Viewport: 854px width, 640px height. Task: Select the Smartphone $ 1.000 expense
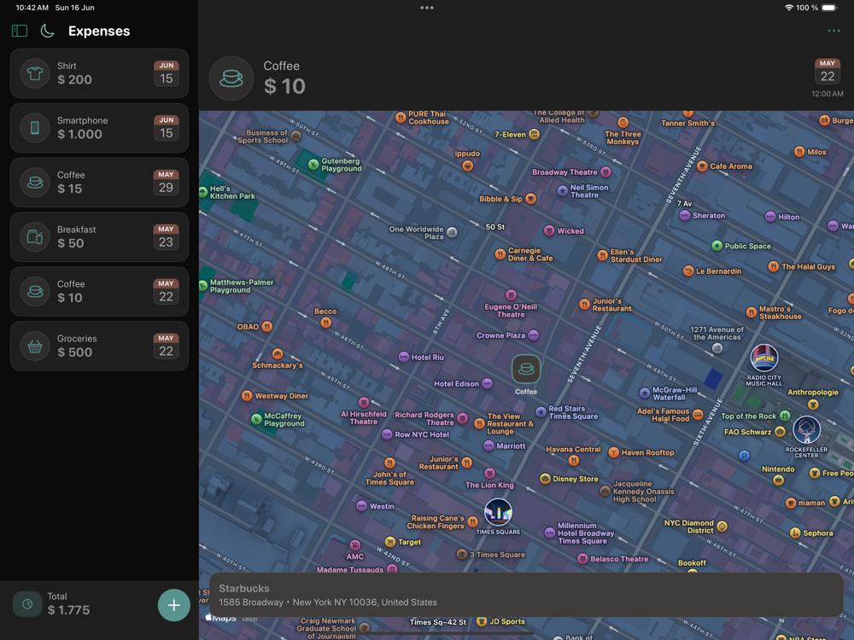coord(99,128)
